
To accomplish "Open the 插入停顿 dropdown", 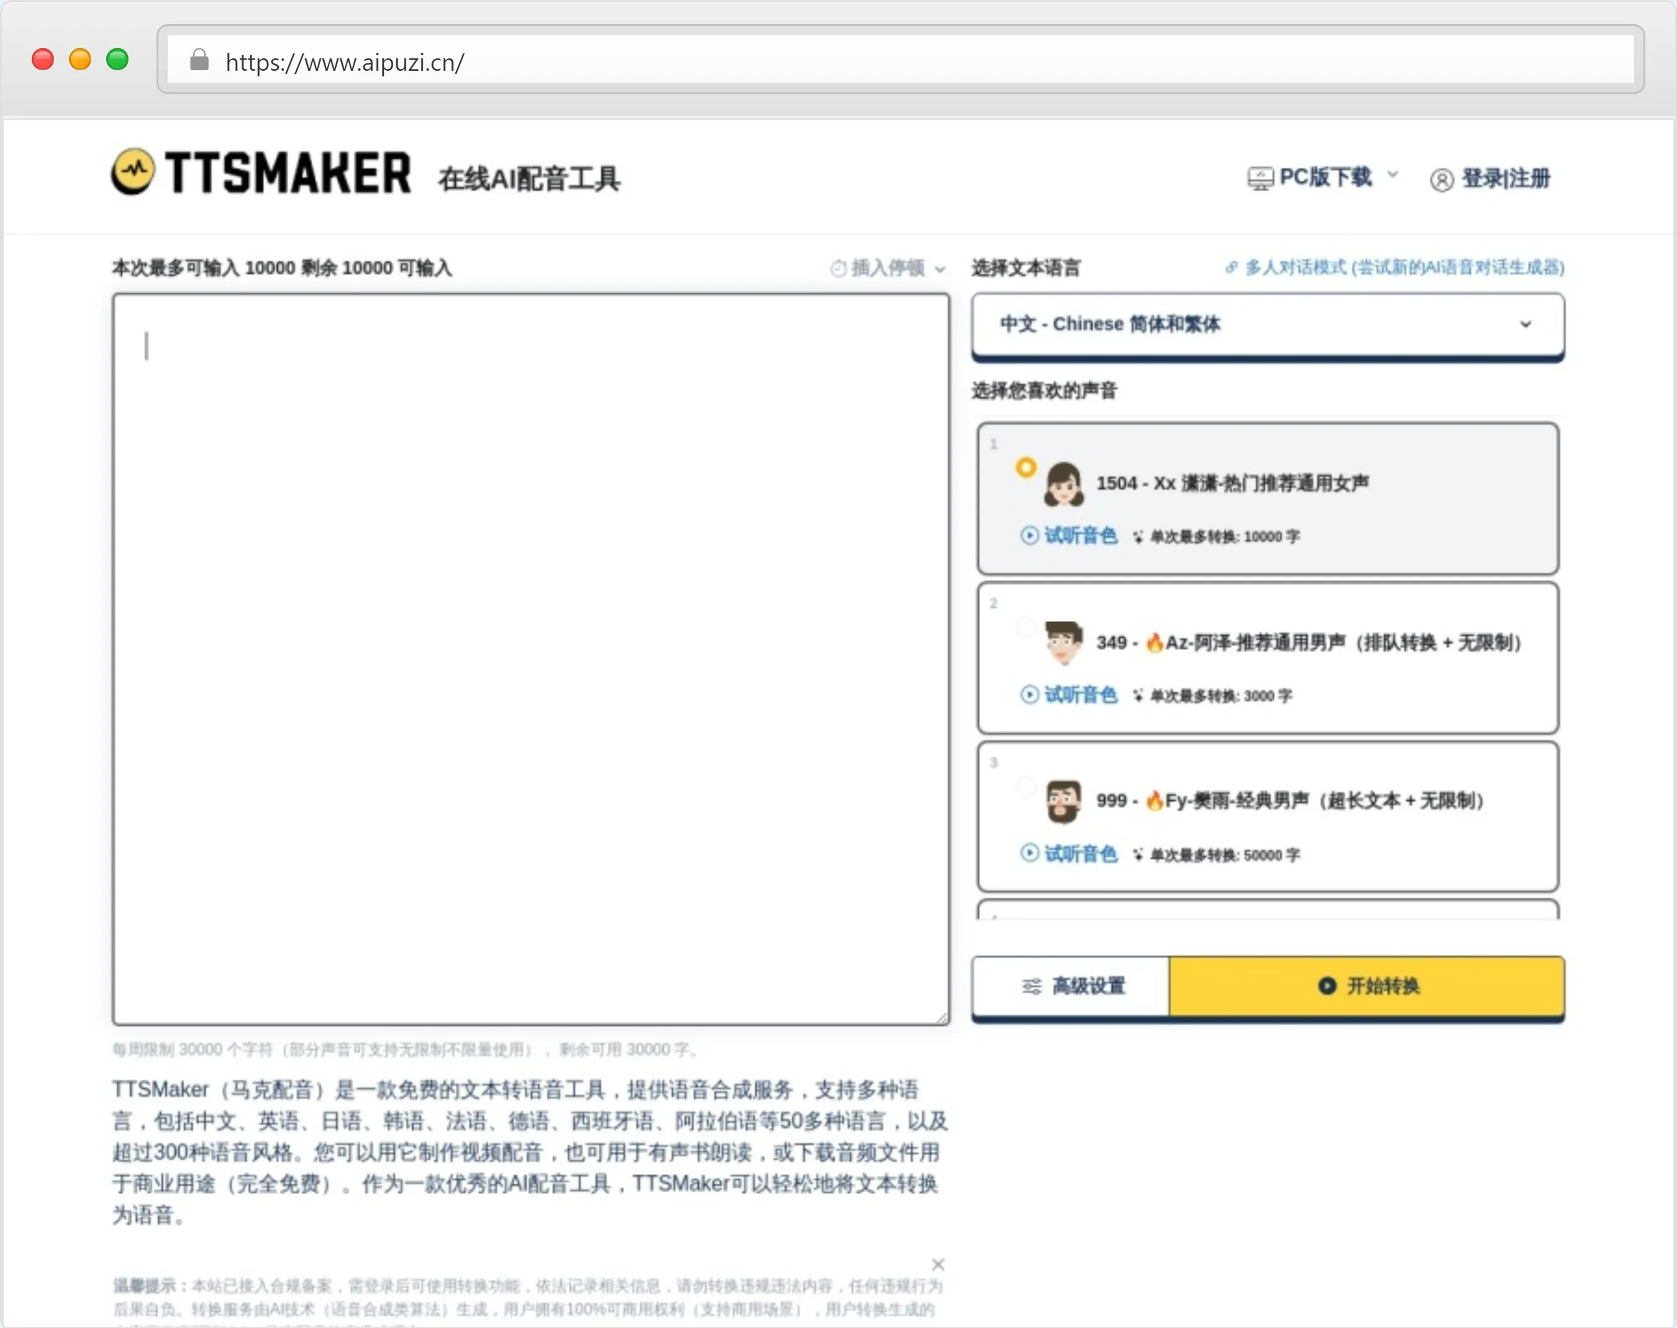I will pos(888,268).
